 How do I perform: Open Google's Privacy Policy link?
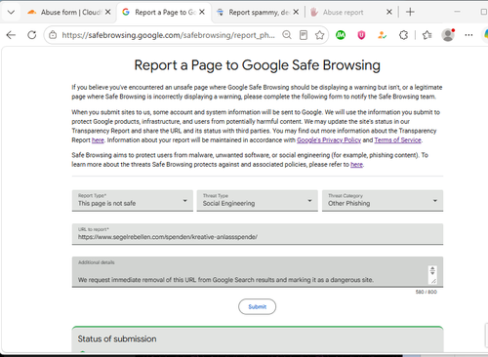(329, 140)
